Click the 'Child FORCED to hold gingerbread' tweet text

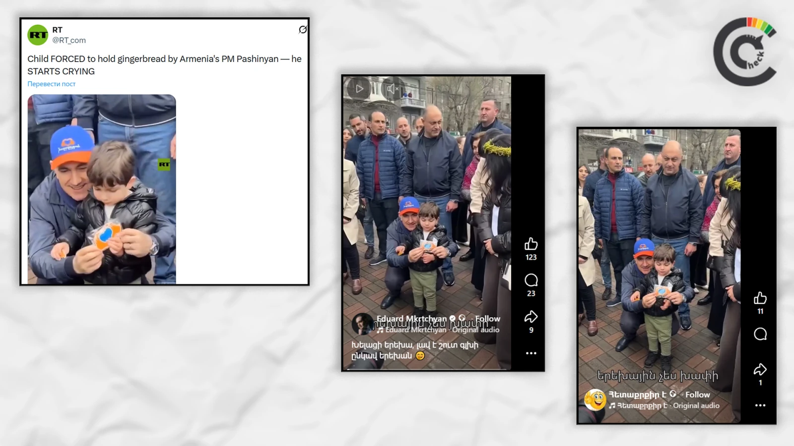pyautogui.click(x=164, y=65)
